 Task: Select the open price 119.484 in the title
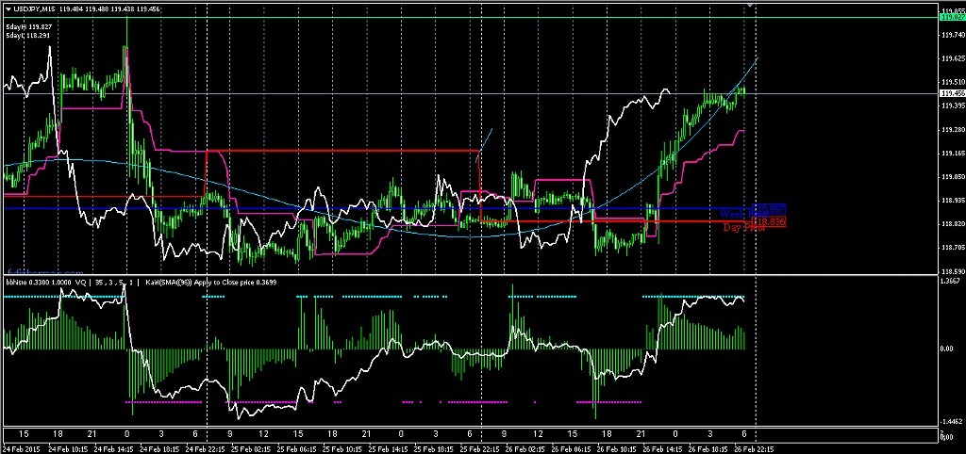coord(71,9)
